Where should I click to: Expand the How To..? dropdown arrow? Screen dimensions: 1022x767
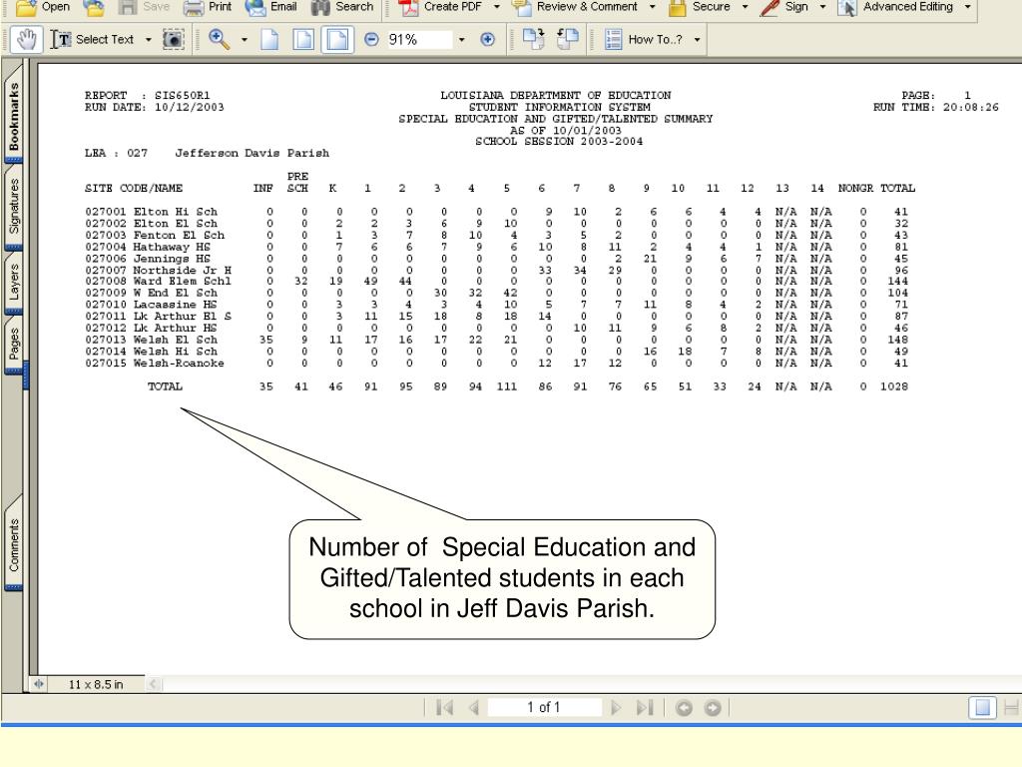697,40
